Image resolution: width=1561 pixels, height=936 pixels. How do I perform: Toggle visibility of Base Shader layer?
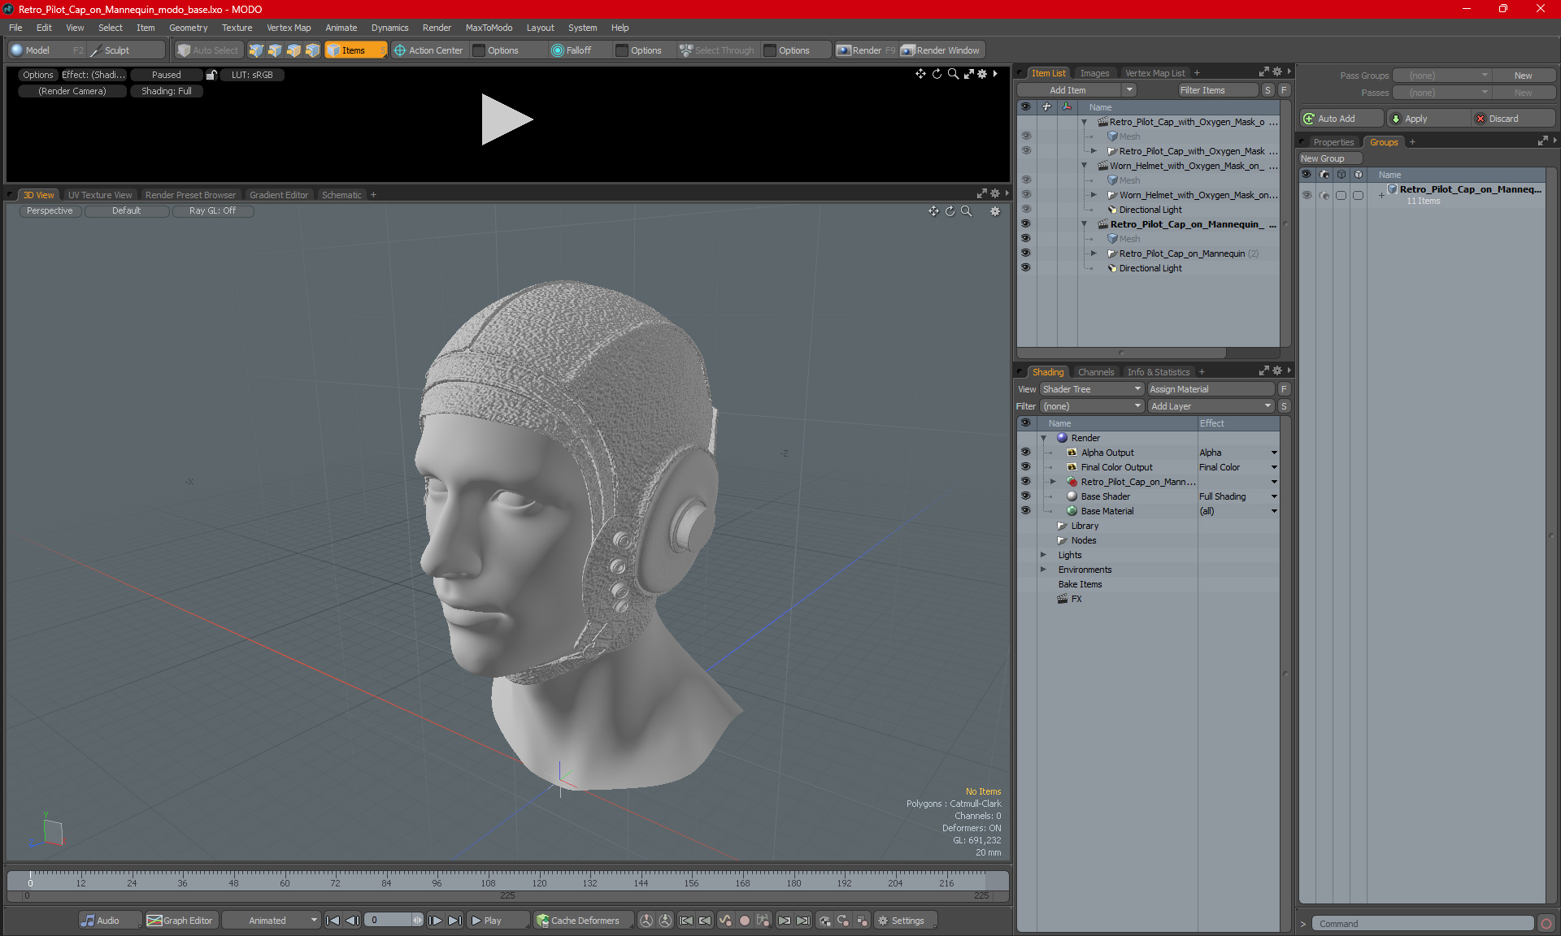[x=1026, y=496]
